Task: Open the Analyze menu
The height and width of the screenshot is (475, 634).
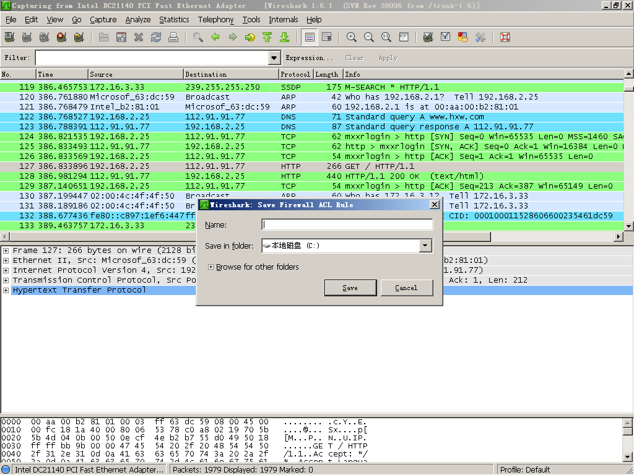Action: pos(138,19)
